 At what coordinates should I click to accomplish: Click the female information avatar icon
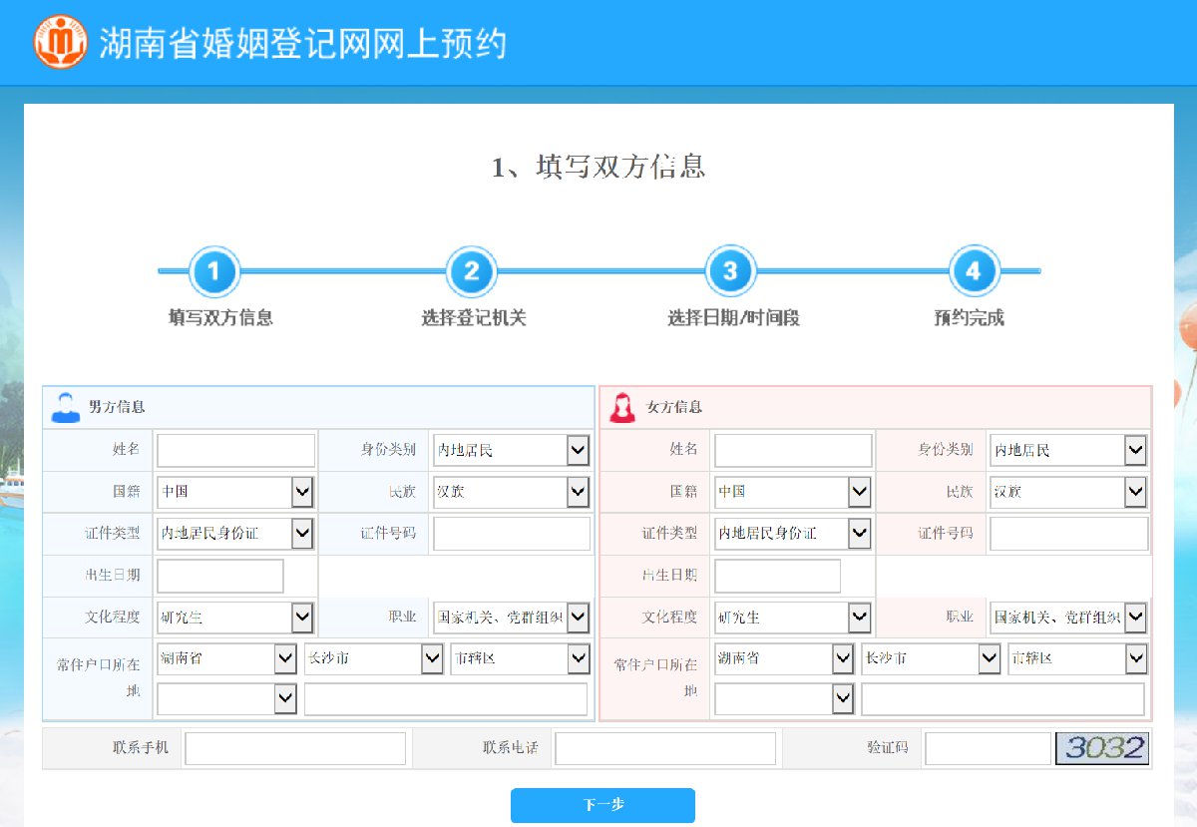click(x=622, y=407)
